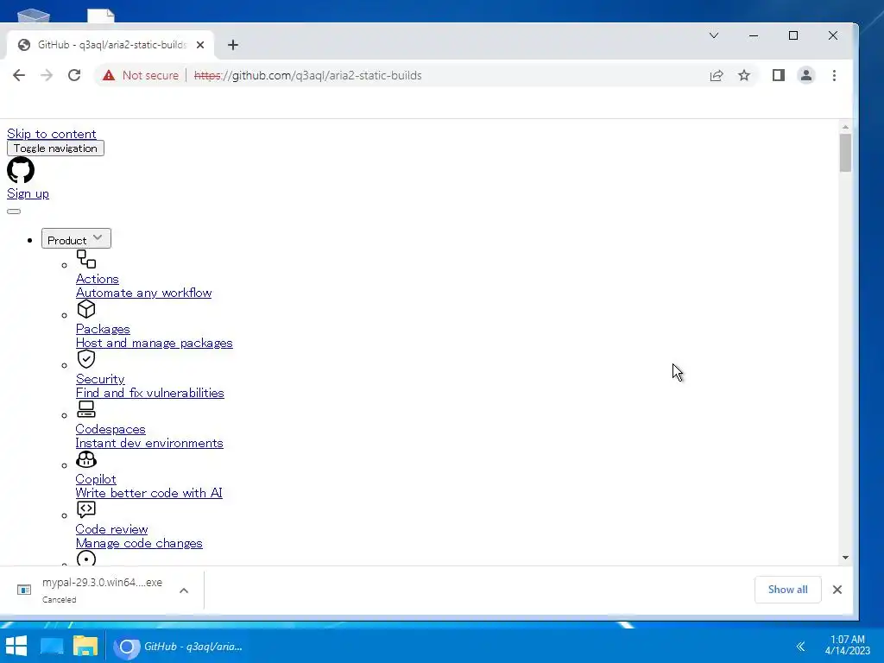884x663 pixels.
Task: Click the scrollbar down arrow
Action: [x=845, y=558]
